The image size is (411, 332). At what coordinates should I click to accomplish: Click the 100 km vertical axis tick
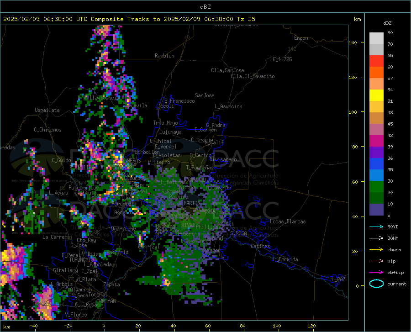coord(353,112)
